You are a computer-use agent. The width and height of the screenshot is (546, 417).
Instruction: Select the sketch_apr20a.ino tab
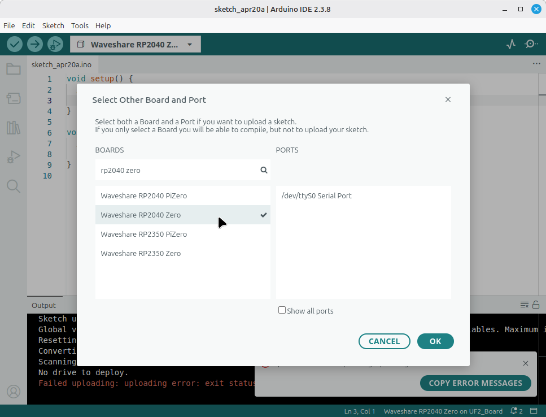click(x=62, y=64)
